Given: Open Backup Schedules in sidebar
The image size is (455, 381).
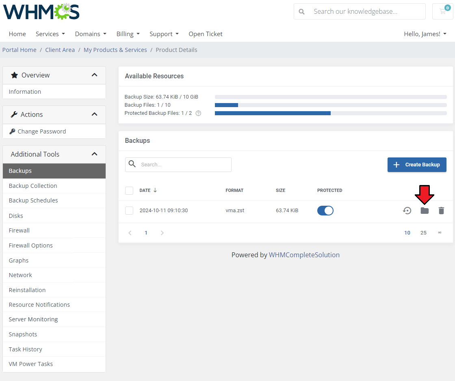Looking at the screenshot, I should coord(54,200).
